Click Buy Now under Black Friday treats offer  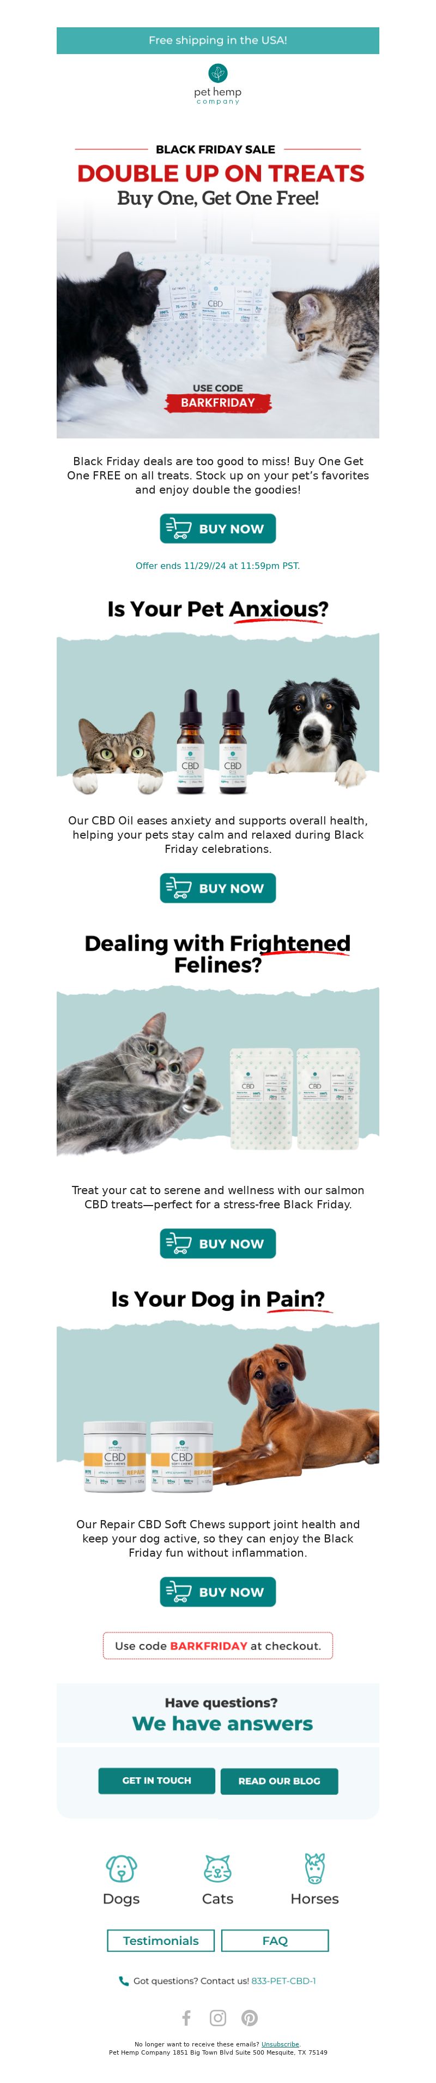(218, 529)
